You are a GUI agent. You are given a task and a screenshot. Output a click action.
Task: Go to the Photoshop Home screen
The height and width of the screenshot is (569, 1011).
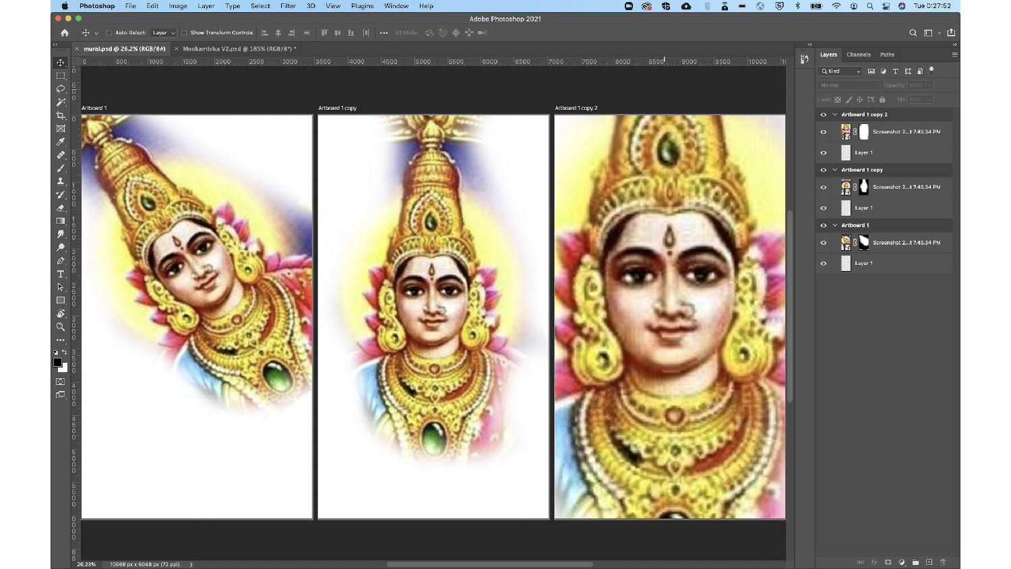tap(65, 32)
